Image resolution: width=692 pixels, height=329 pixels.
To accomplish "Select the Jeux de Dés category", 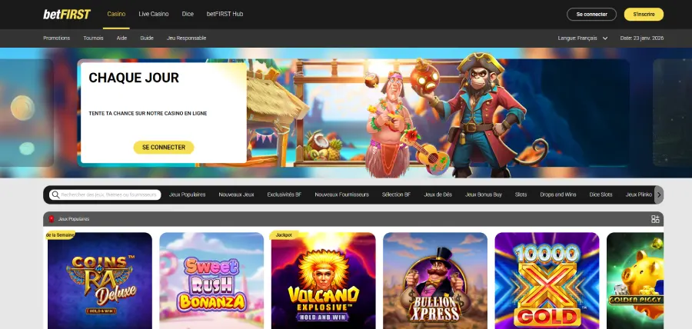I will click(x=437, y=194).
